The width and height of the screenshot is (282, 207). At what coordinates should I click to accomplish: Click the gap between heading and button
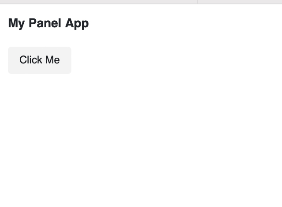click(40, 39)
